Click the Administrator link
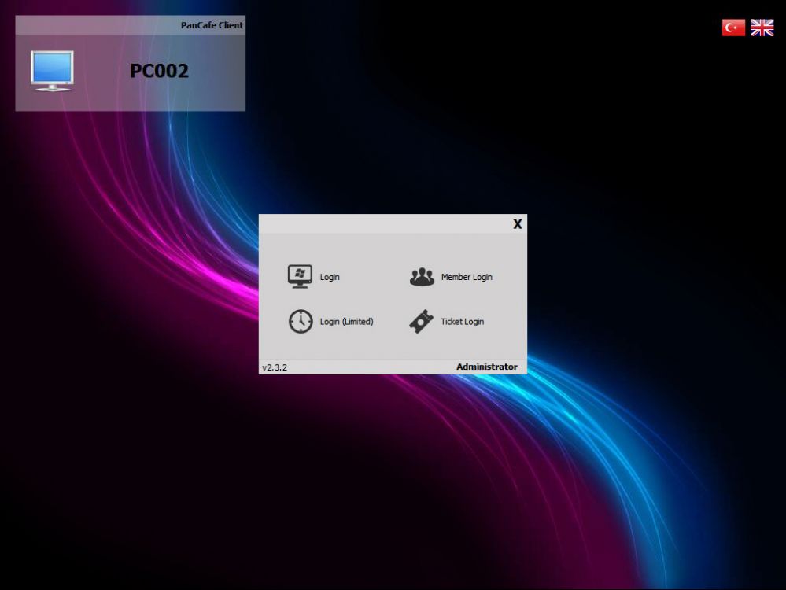The width and height of the screenshot is (786, 590). 487,367
